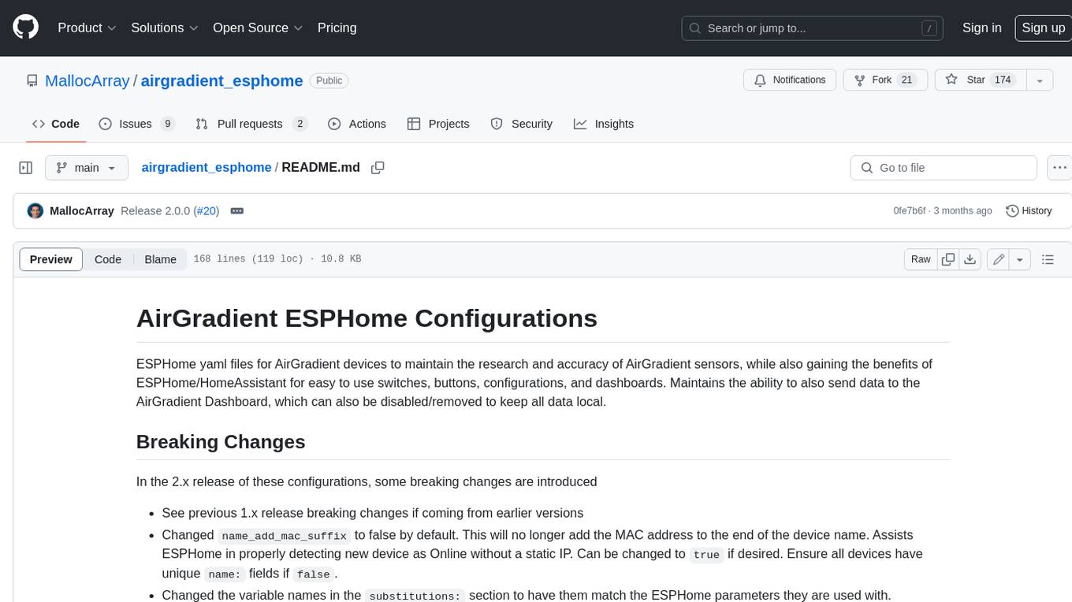This screenshot has width=1072, height=602.
Task: Open the document outline icon
Action: tap(1048, 259)
